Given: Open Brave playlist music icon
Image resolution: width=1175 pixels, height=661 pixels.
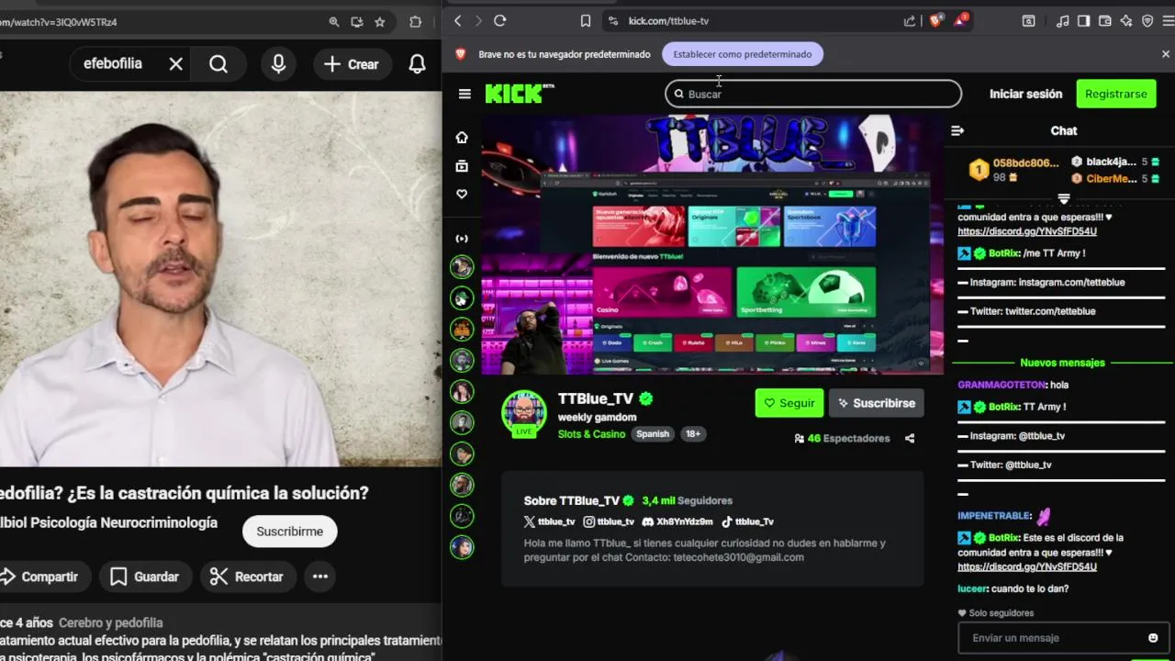Looking at the screenshot, I should click(x=1063, y=20).
